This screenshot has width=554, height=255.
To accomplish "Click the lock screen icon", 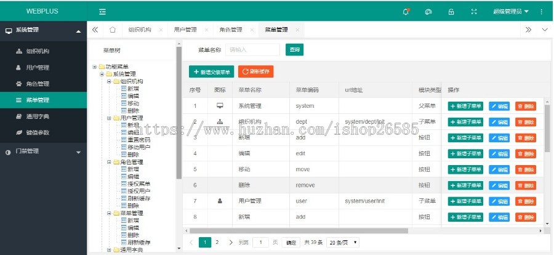I will (451, 11).
